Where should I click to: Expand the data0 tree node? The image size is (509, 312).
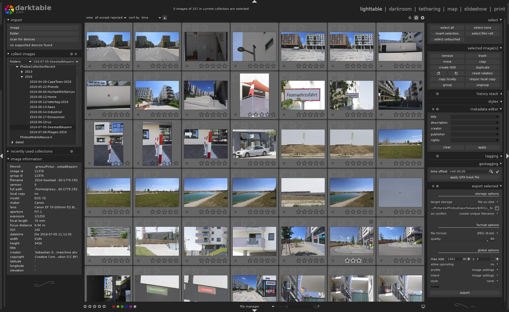(12, 142)
